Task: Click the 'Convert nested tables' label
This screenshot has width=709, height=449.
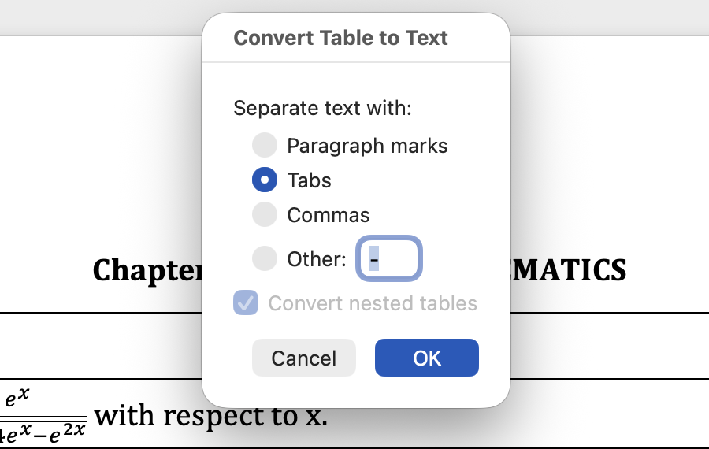Action: (373, 303)
